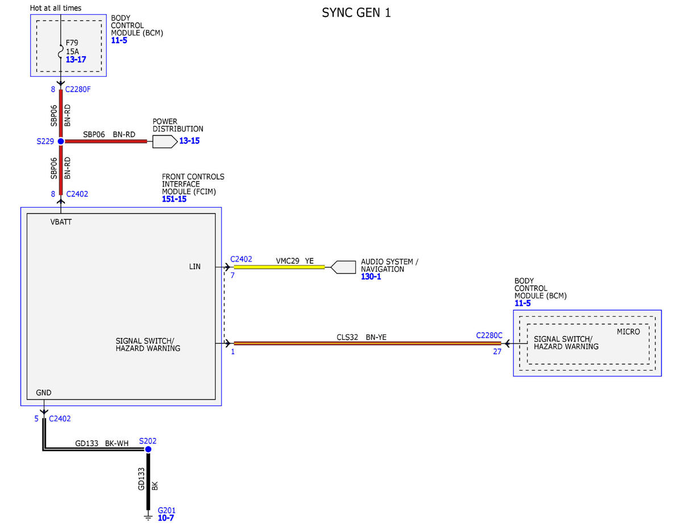The height and width of the screenshot is (527, 682).
Task: Click the LIN pin label
Action: [195, 266]
